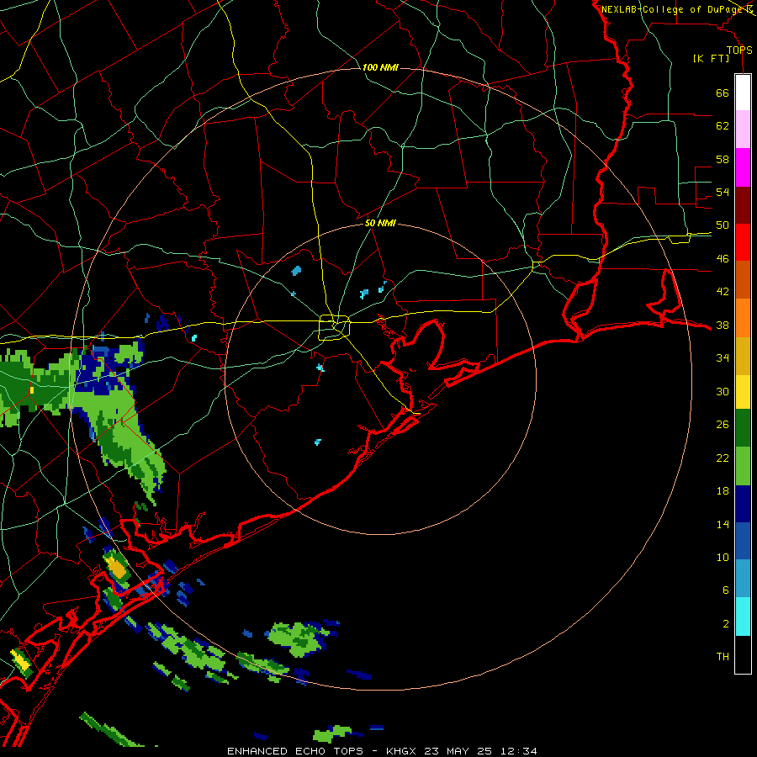Viewport: 757px width, 757px height.
Task: Click the legend value 38
Action: coord(723,326)
